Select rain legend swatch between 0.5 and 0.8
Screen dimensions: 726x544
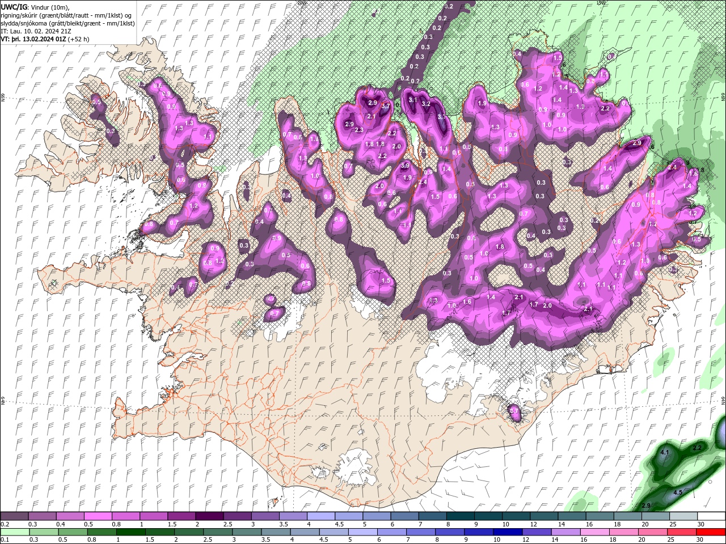pos(73,532)
